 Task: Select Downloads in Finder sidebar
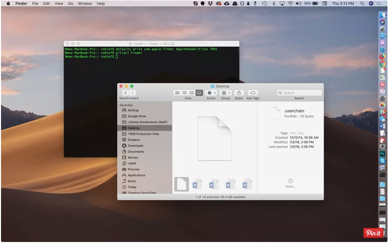(145, 146)
